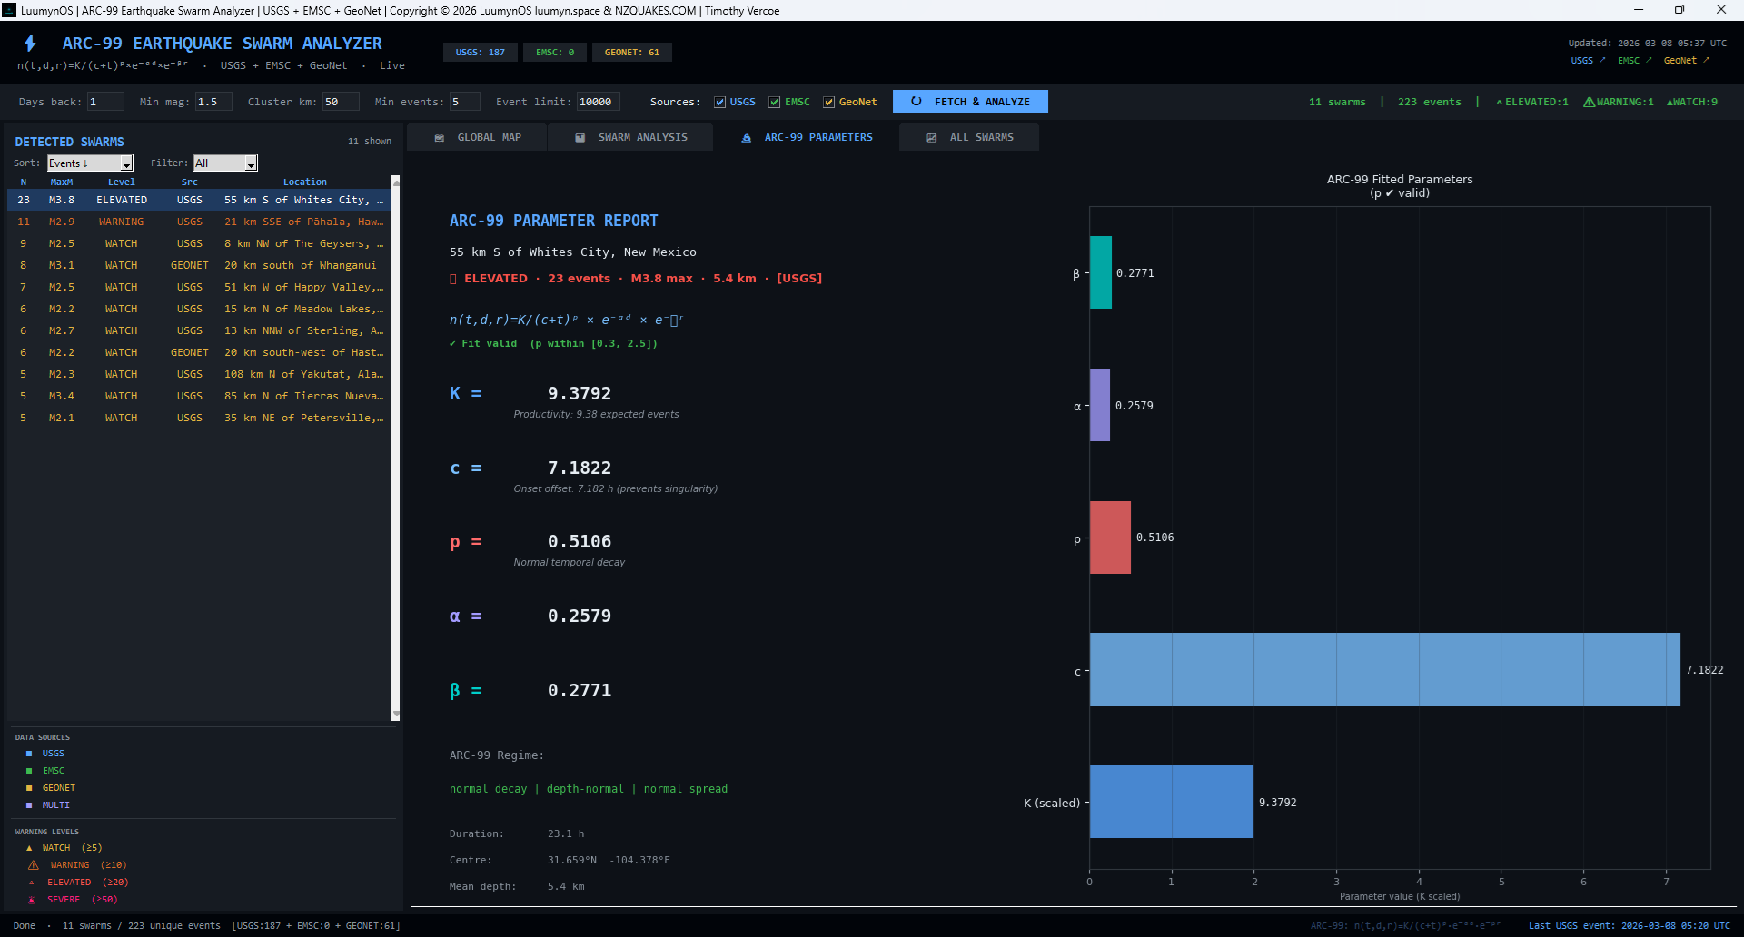Click the All Swarms tab icon

click(932, 138)
